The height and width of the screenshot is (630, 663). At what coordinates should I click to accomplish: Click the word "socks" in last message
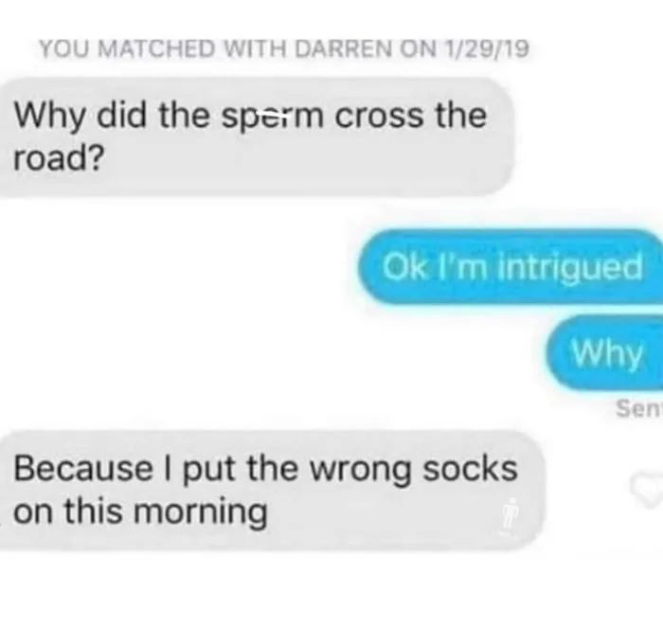pyautogui.click(x=470, y=469)
